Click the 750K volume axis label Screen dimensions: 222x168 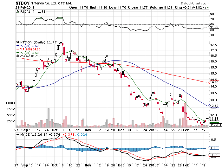(x=11, y=109)
